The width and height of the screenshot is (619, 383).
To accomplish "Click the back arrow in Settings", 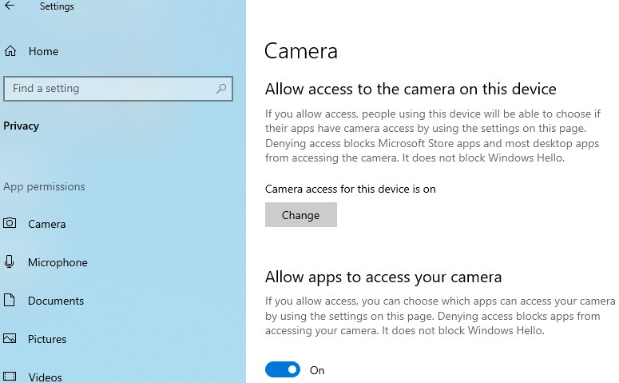I will (10, 6).
